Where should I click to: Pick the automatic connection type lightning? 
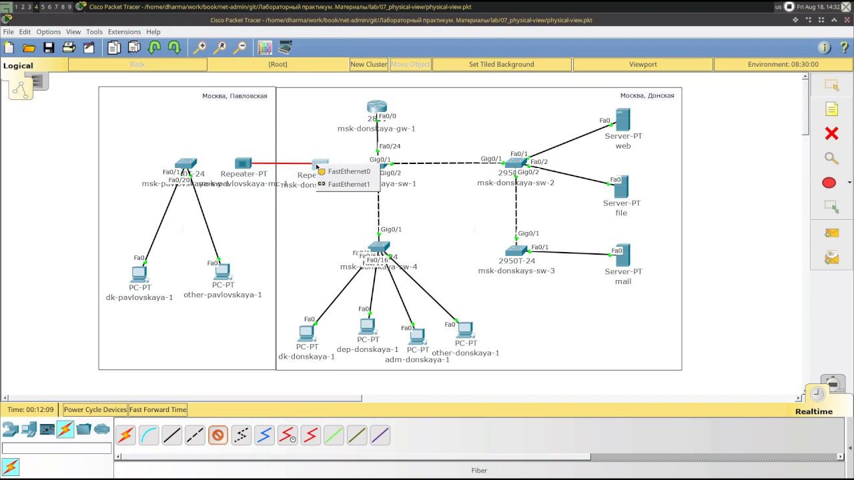pos(125,435)
